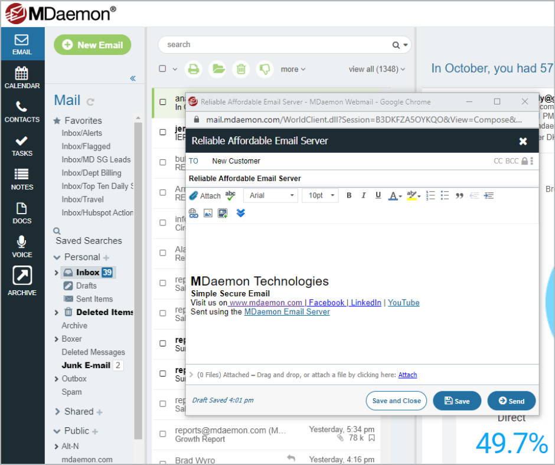Viewport: 555px width, 465px height.
Task: Click the Facebook link in the signature
Action: (x=327, y=302)
